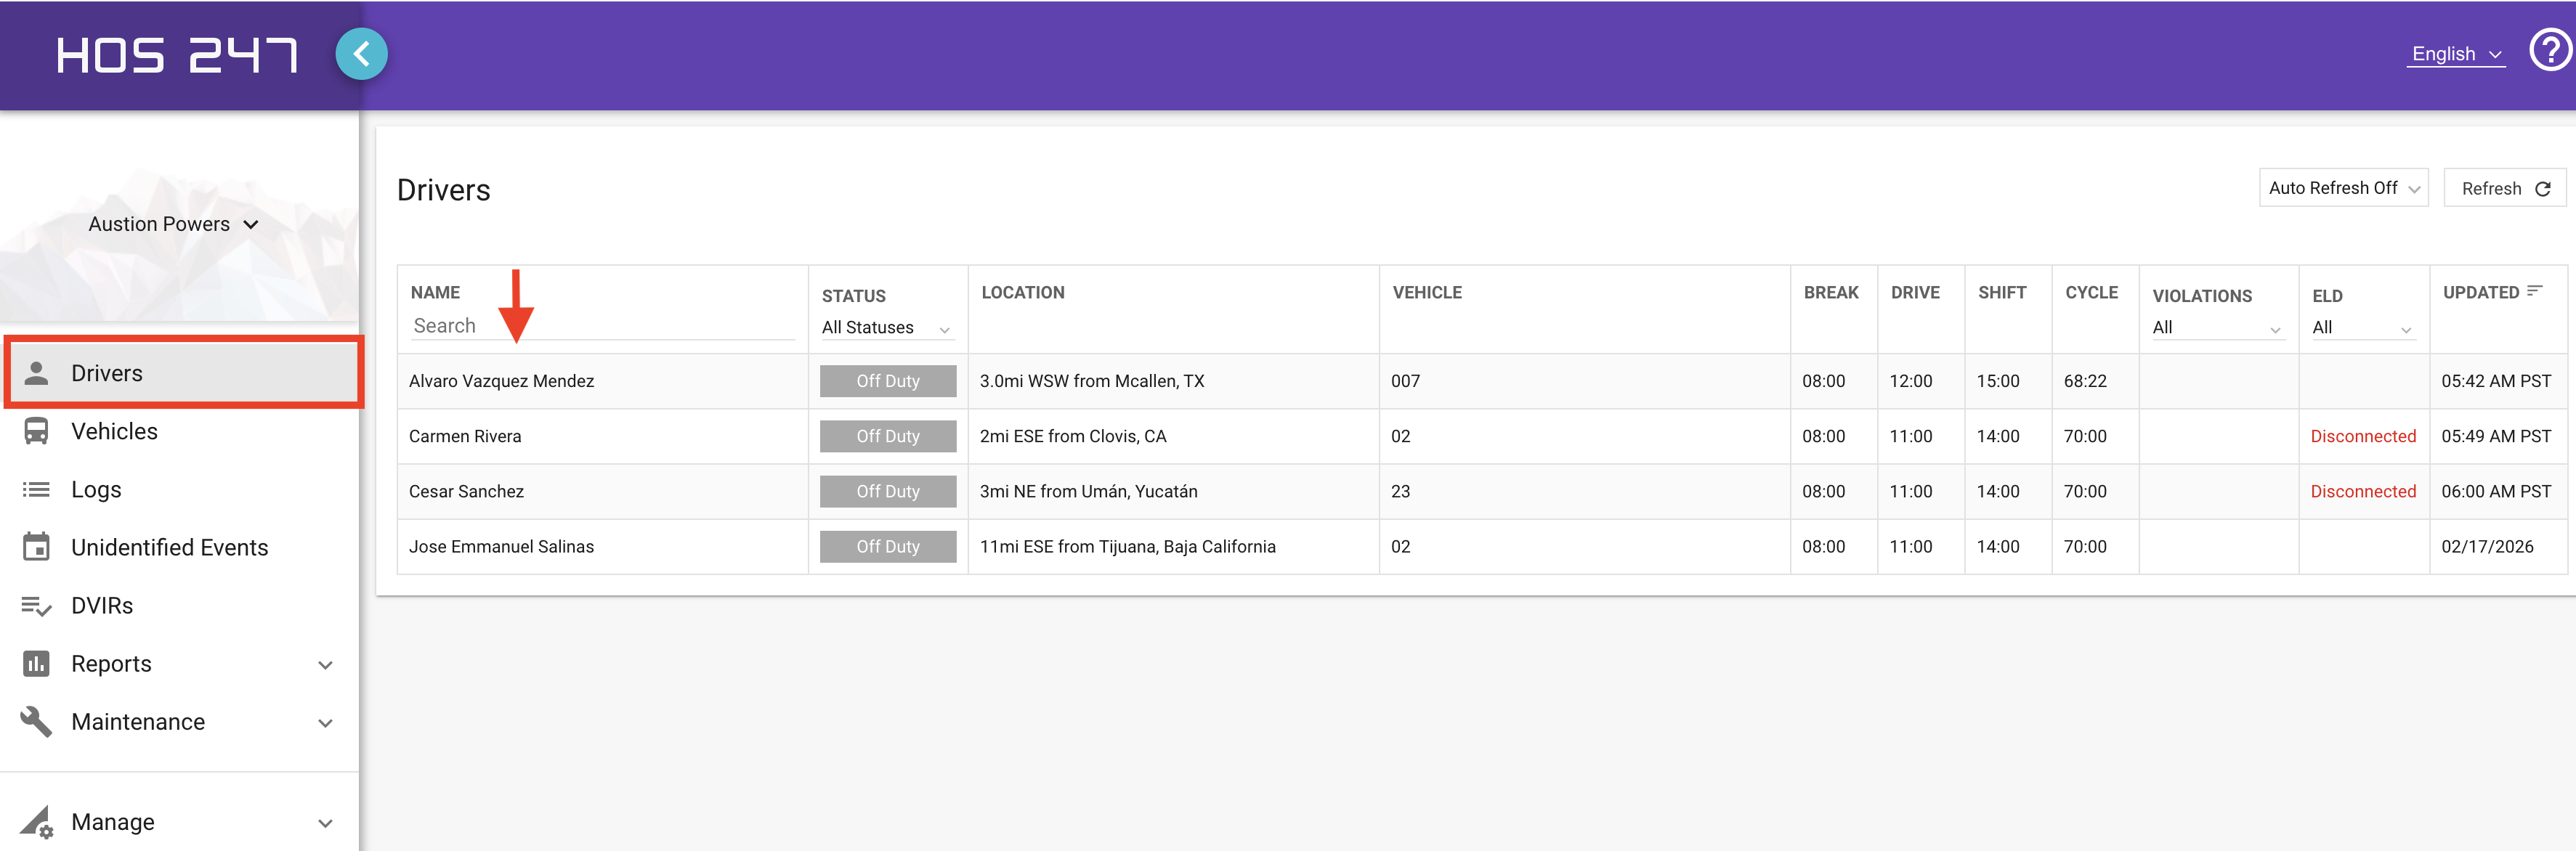Click the Unidentified Events calendar icon
2576x851 pixels.
(x=36, y=547)
